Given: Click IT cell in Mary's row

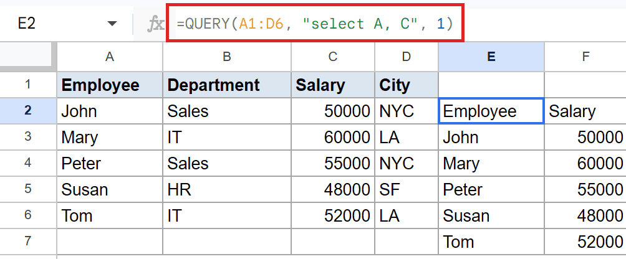Looking at the screenshot, I should [x=227, y=137].
